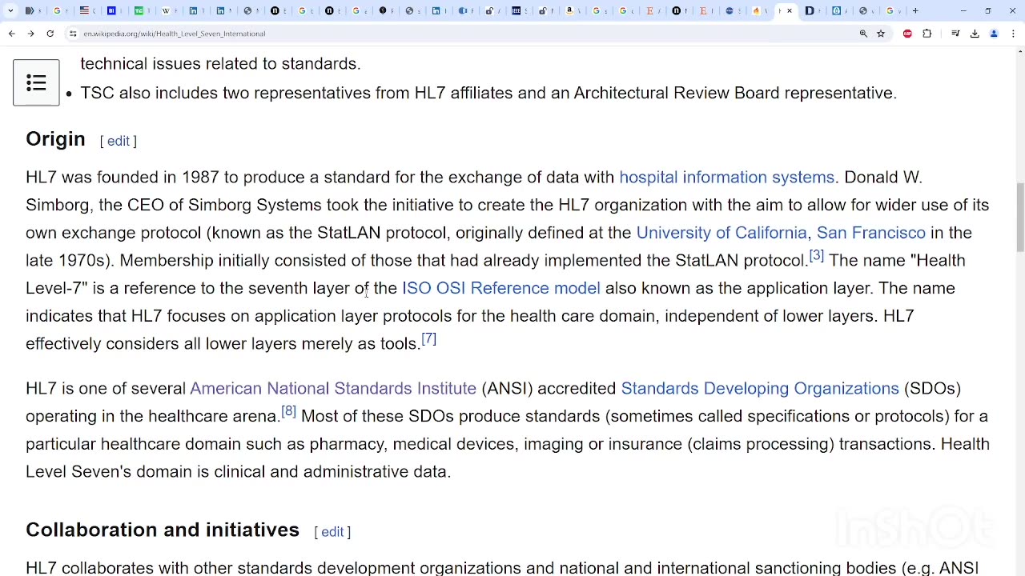Open Adblock Plus extension
Image resolution: width=1025 pixels, height=576 pixels.
907,34
